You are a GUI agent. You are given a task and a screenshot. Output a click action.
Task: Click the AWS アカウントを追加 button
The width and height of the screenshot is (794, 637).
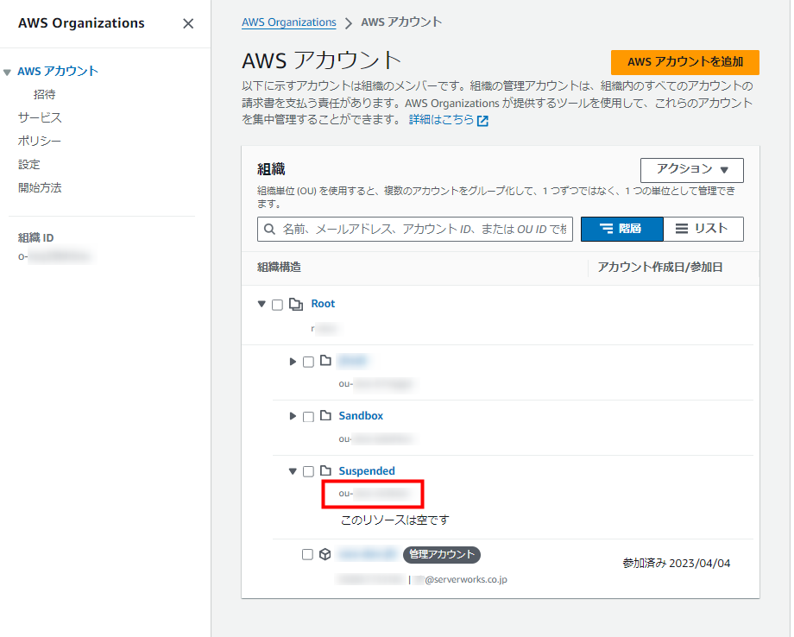pyautogui.click(x=684, y=62)
